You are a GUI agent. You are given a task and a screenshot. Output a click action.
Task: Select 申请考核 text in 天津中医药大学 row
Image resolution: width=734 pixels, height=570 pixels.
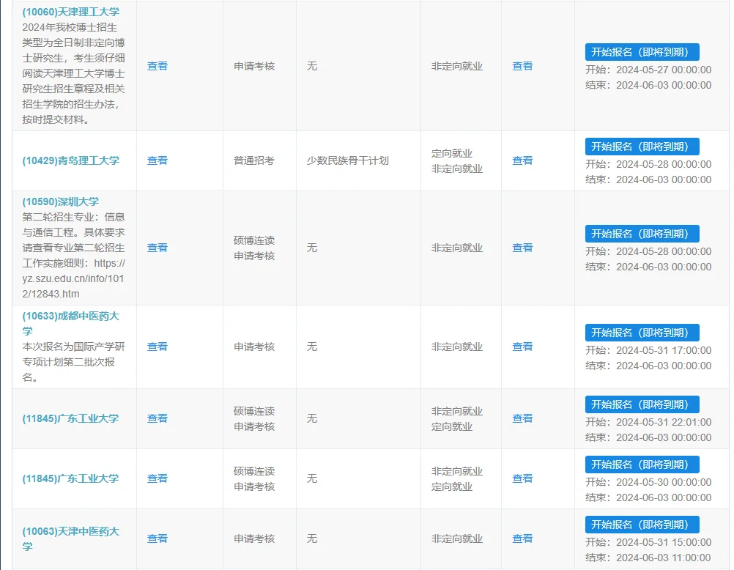(x=254, y=538)
